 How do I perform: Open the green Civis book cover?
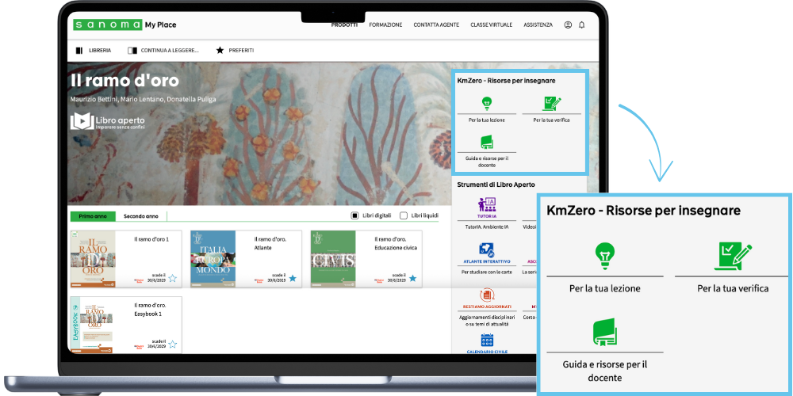click(x=333, y=259)
